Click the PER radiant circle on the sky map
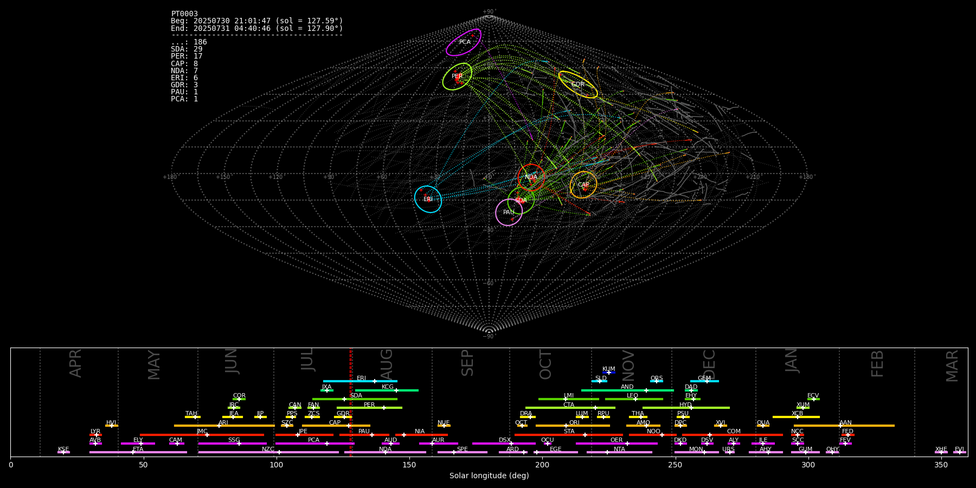The height and width of the screenshot is (488, 976). pos(457,76)
